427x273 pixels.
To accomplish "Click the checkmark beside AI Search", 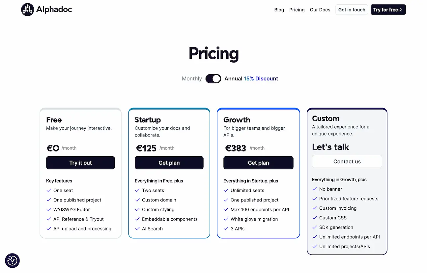I will [x=137, y=228].
